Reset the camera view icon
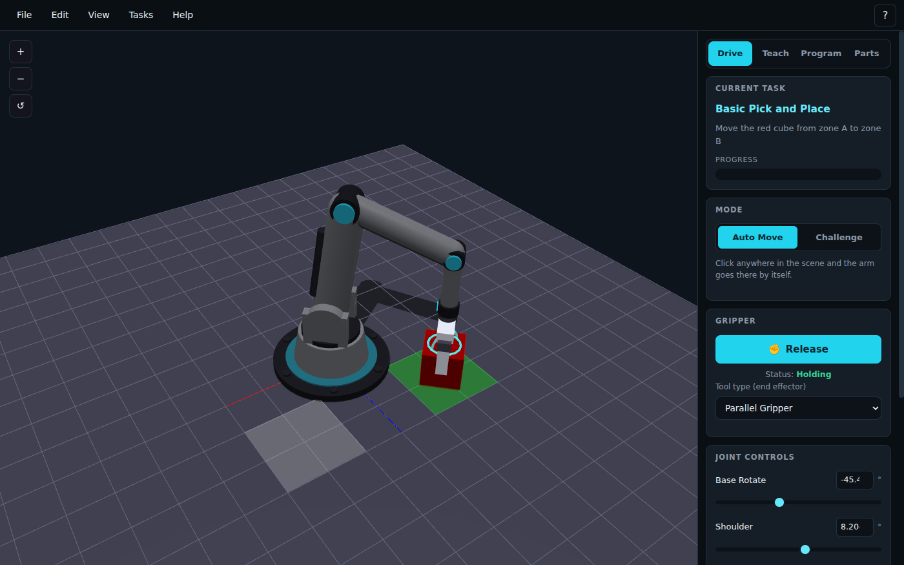 21,106
